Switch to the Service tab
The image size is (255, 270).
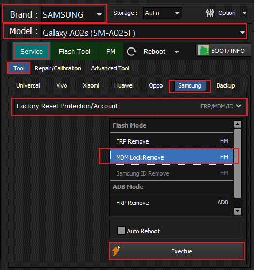[32, 51]
